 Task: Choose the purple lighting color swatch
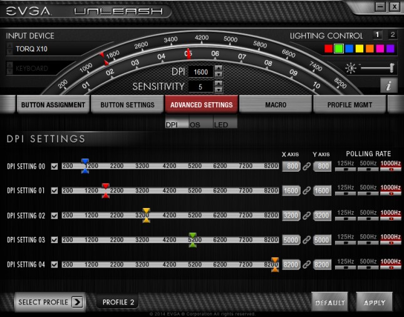pos(390,48)
